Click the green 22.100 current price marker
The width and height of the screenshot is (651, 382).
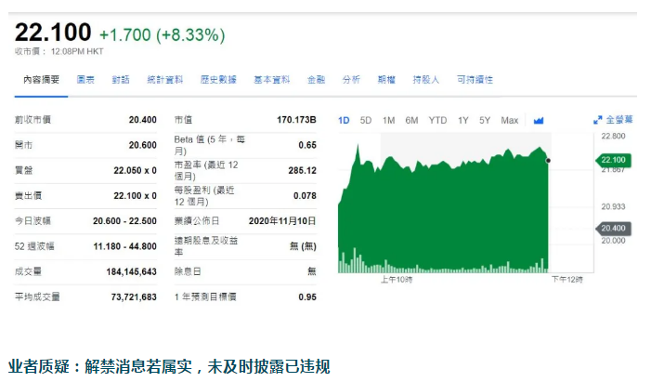click(x=613, y=160)
